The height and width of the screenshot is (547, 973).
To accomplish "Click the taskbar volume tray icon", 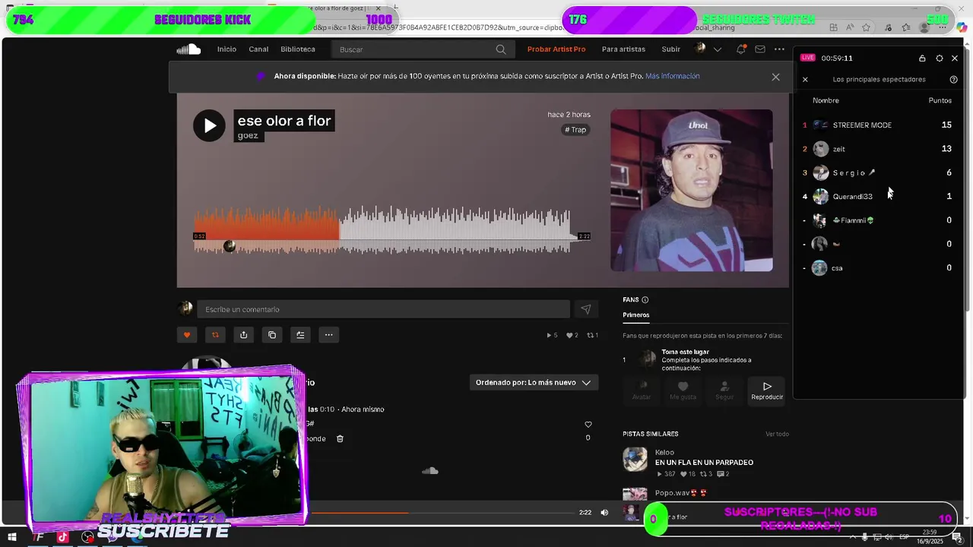I will 888,537.
